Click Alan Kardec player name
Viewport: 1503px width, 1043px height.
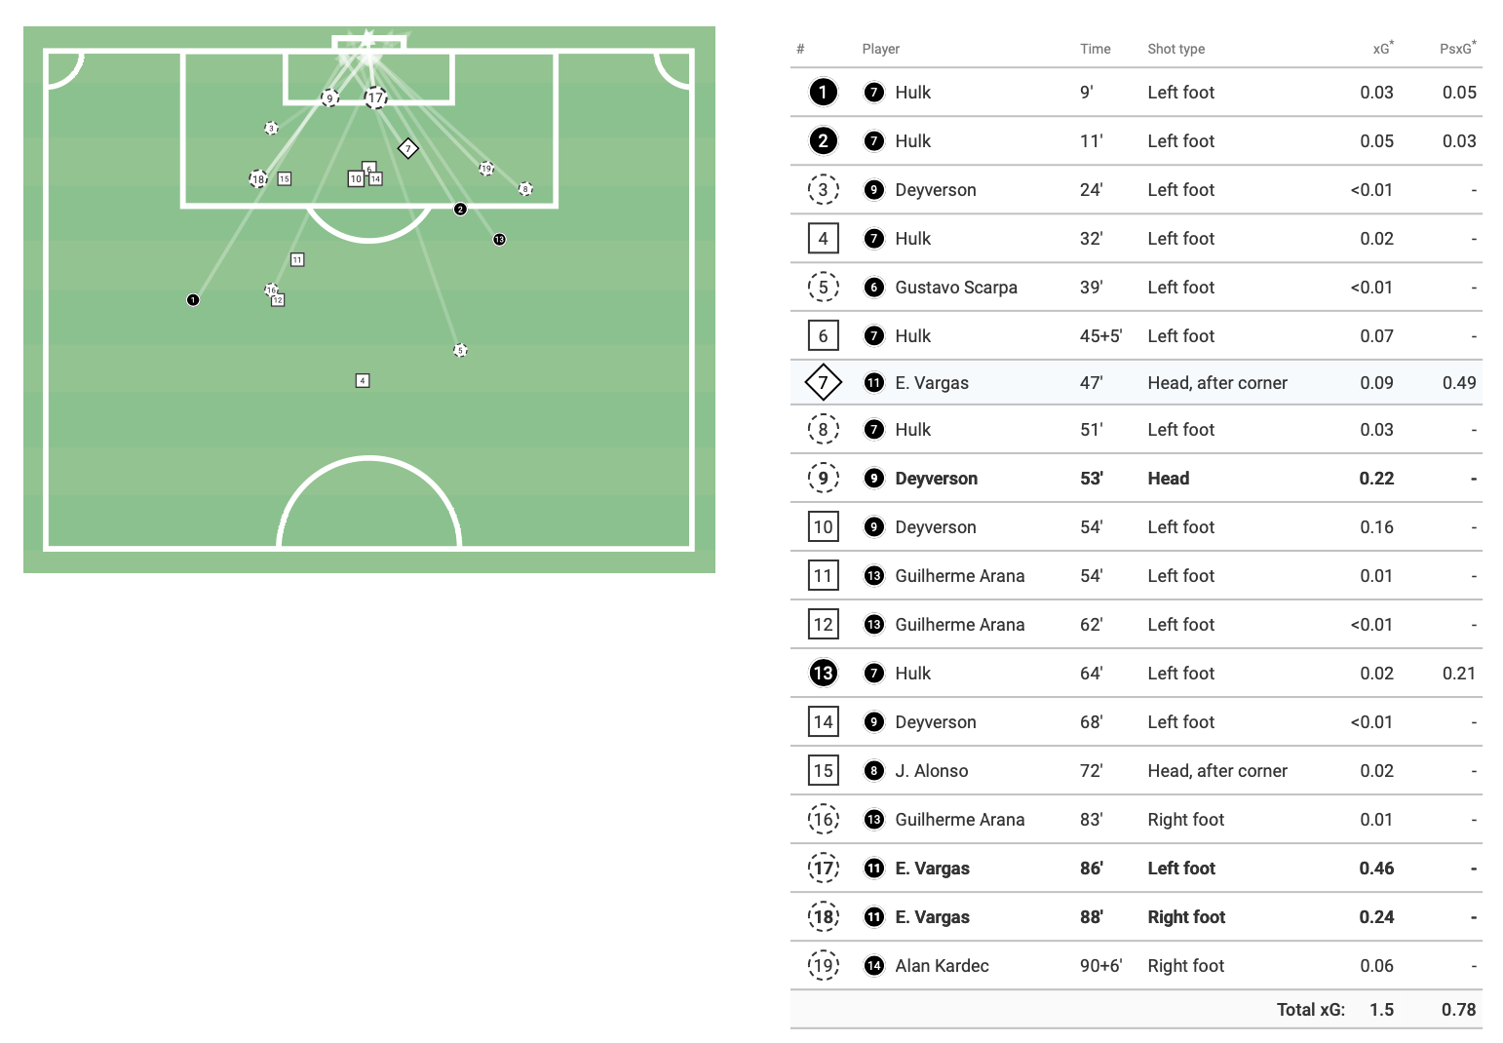[x=942, y=966]
